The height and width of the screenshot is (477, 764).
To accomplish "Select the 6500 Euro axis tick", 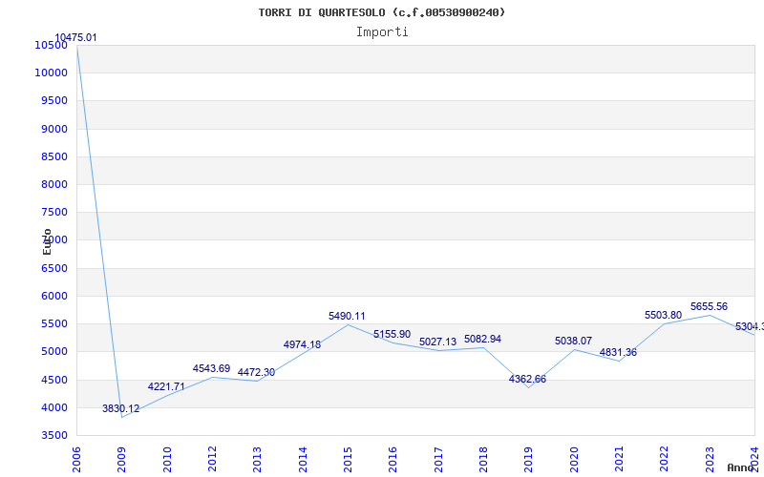I will (x=54, y=268).
